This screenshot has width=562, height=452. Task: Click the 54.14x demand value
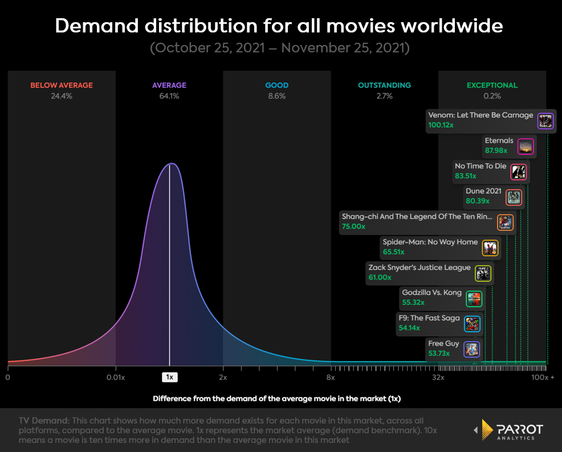(409, 328)
